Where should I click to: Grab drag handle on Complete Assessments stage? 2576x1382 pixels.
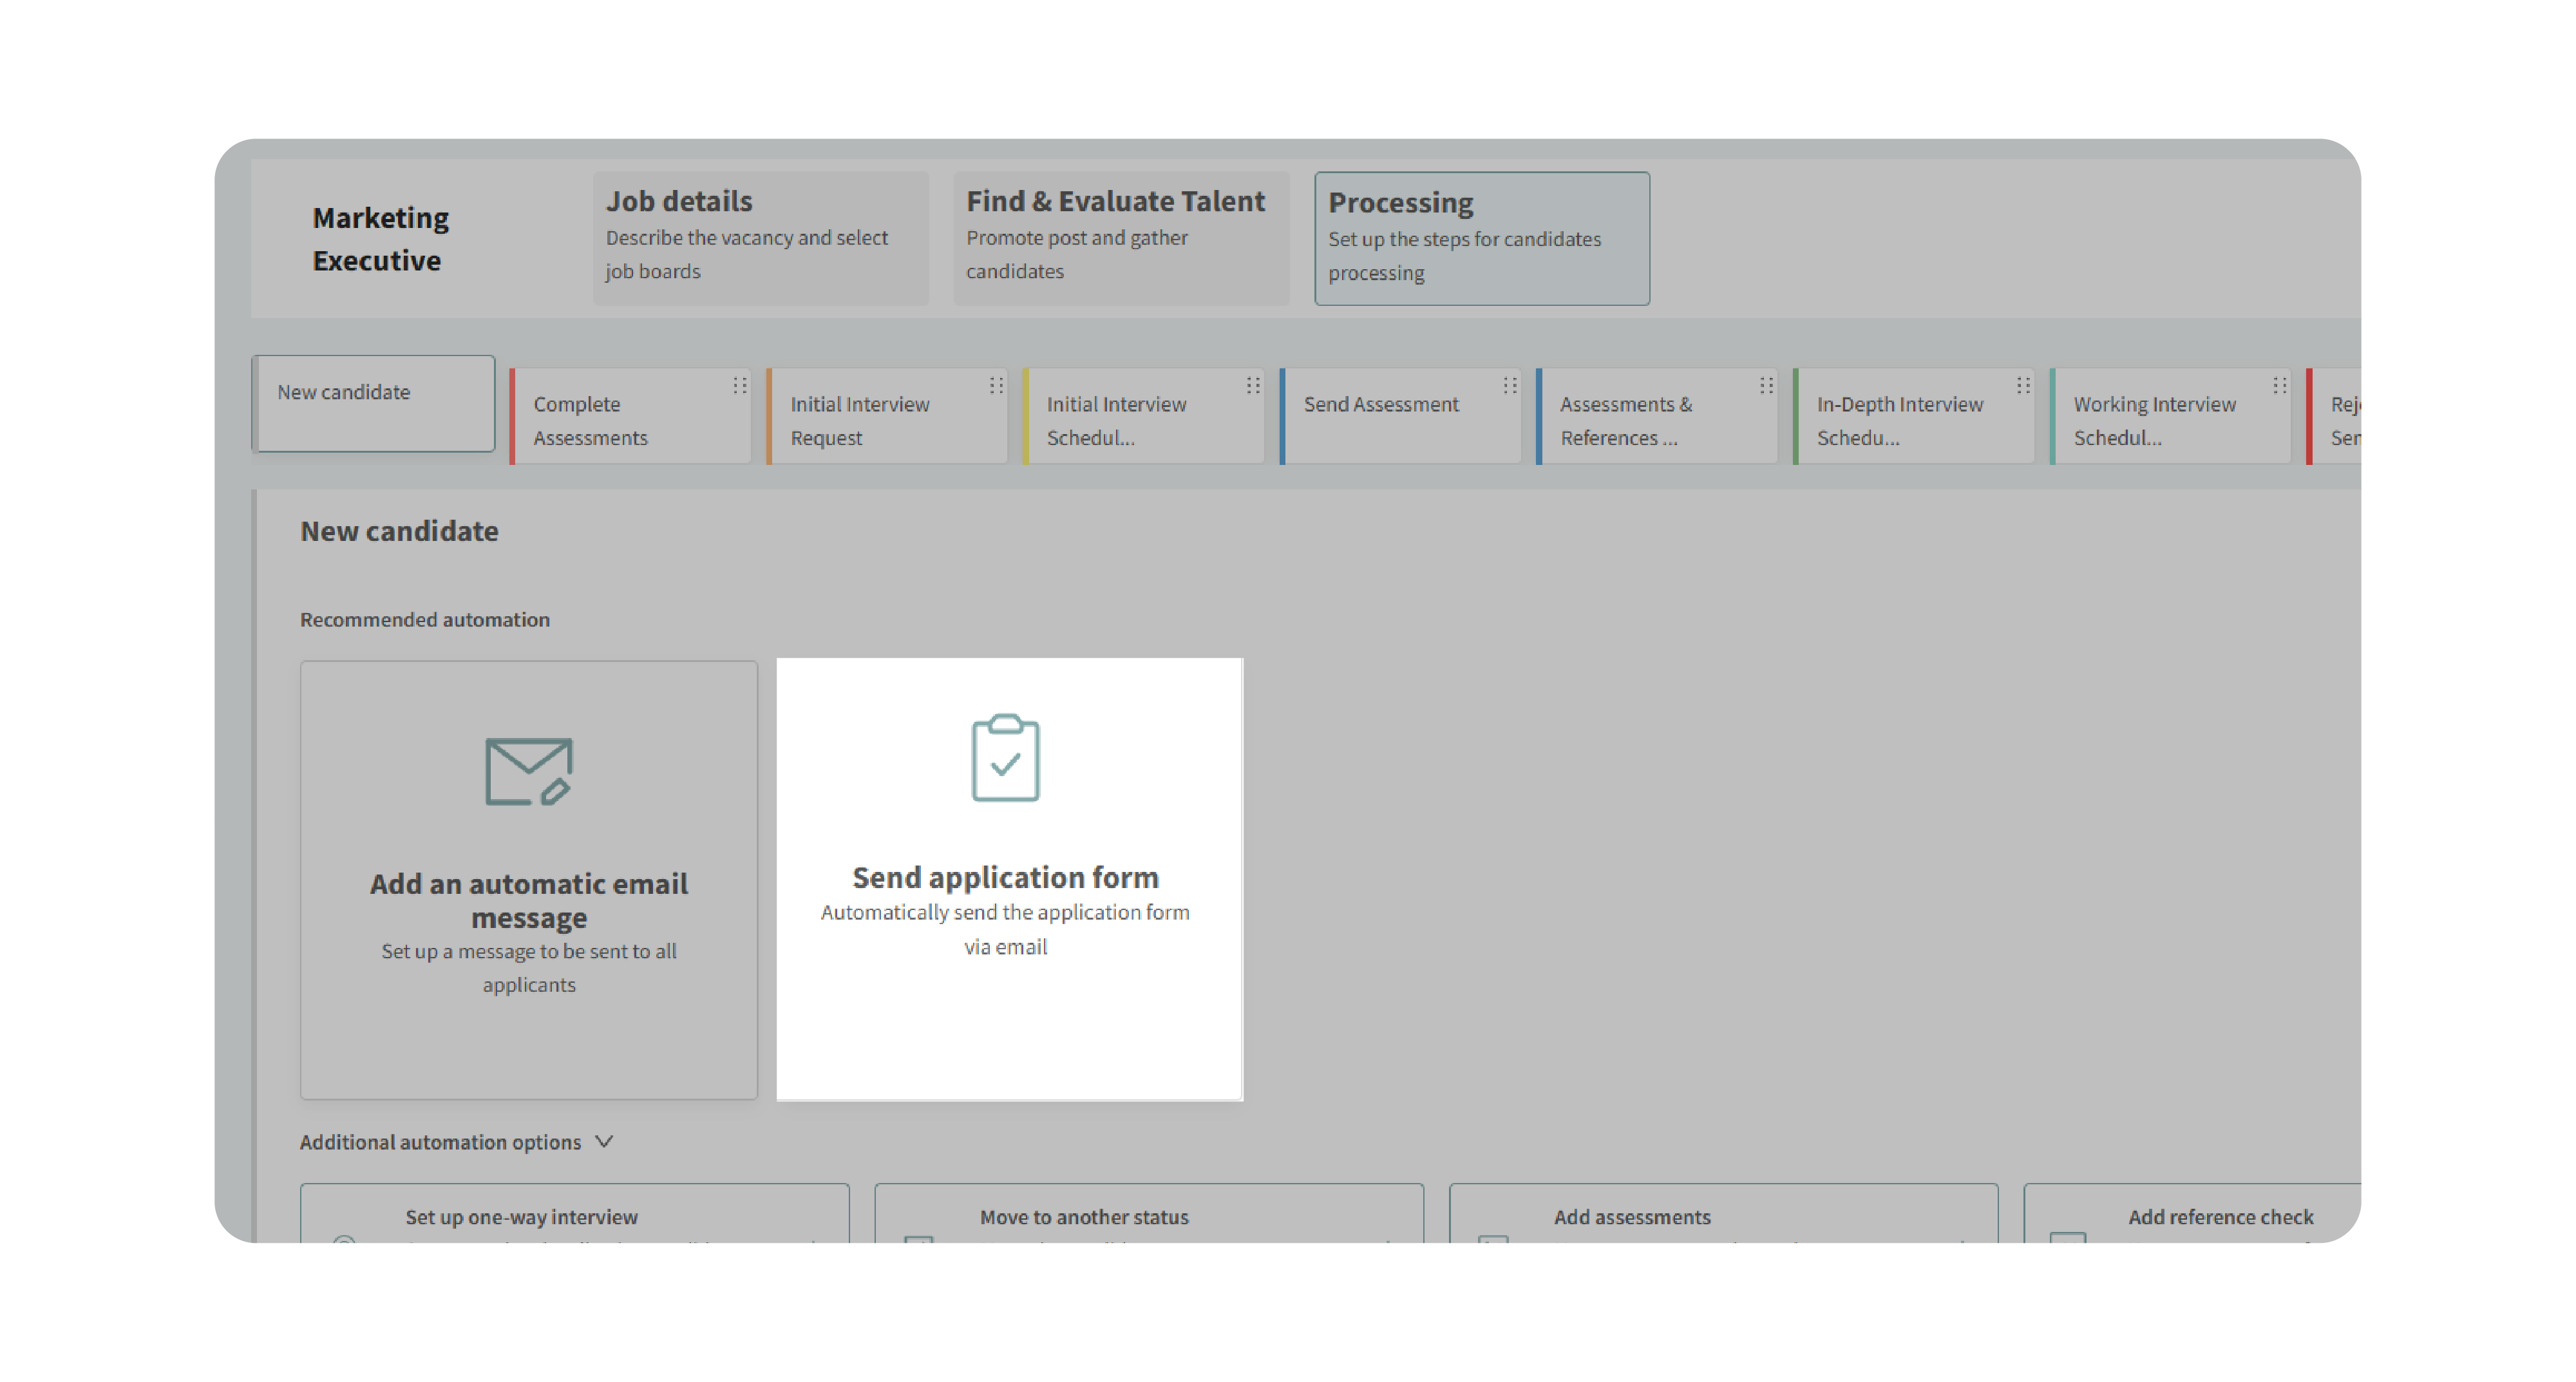[740, 385]
